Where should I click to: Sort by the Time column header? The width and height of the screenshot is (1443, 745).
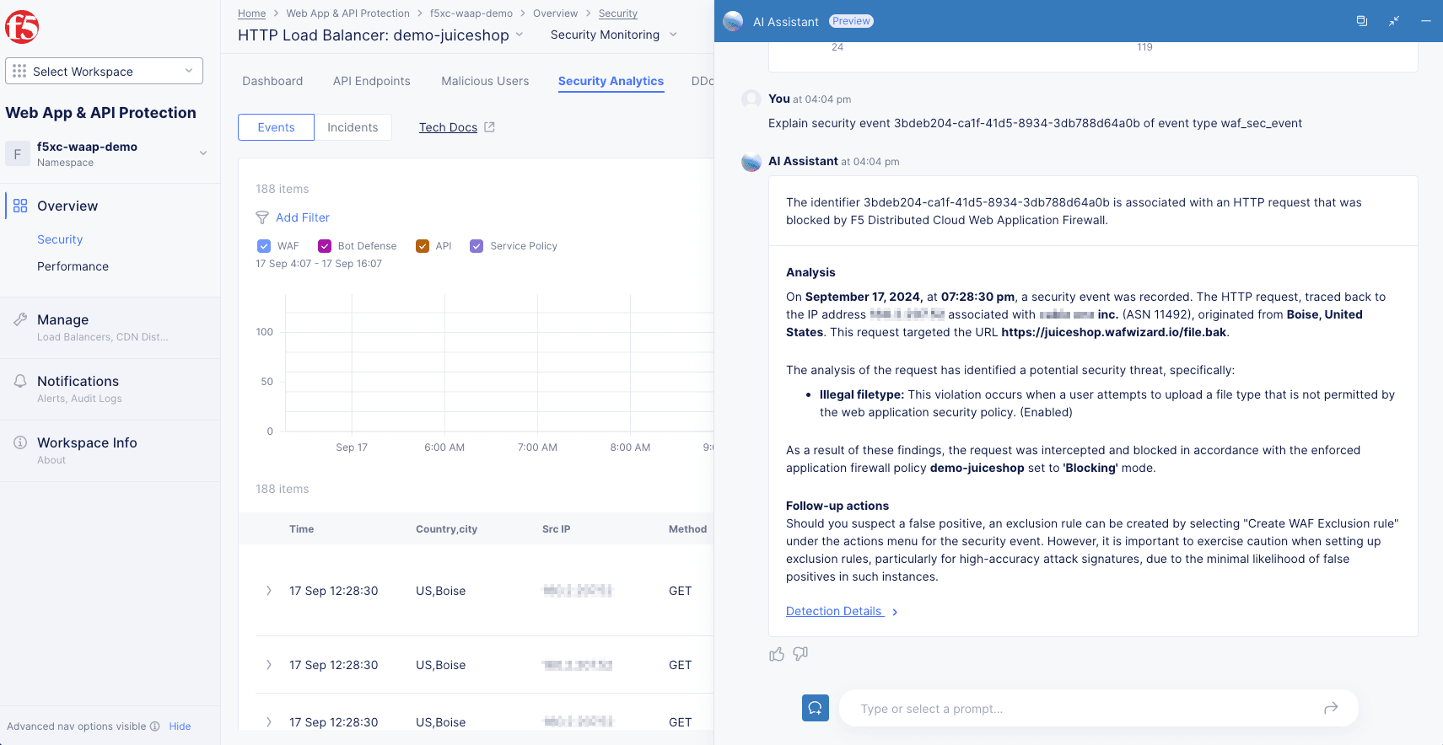coord(301,529)
